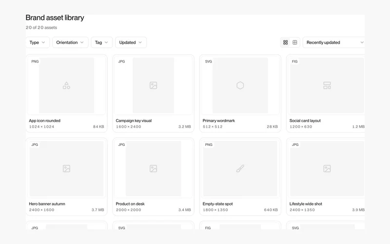This screenshot has width=390, height=244.
Task: Click PNG badge on App icon rounded
Action: (35, 61)
